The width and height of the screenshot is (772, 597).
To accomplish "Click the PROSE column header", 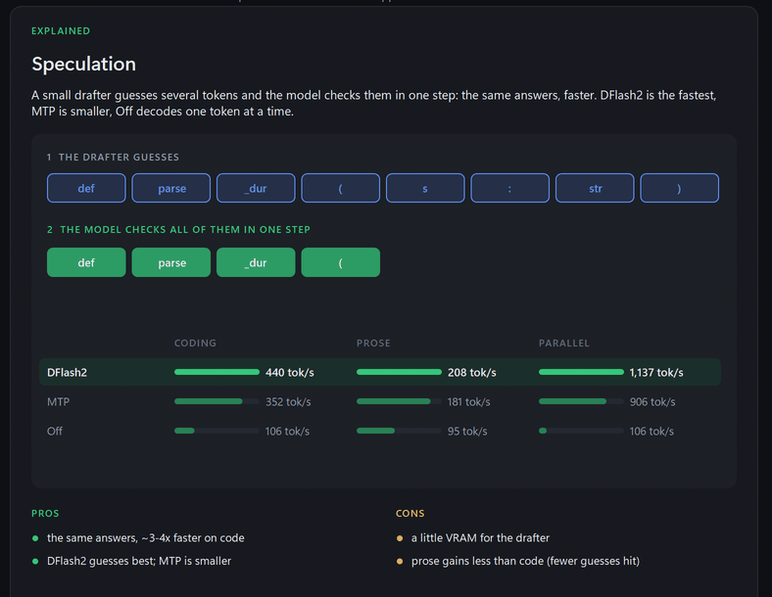I will click(x=373, y=343).
